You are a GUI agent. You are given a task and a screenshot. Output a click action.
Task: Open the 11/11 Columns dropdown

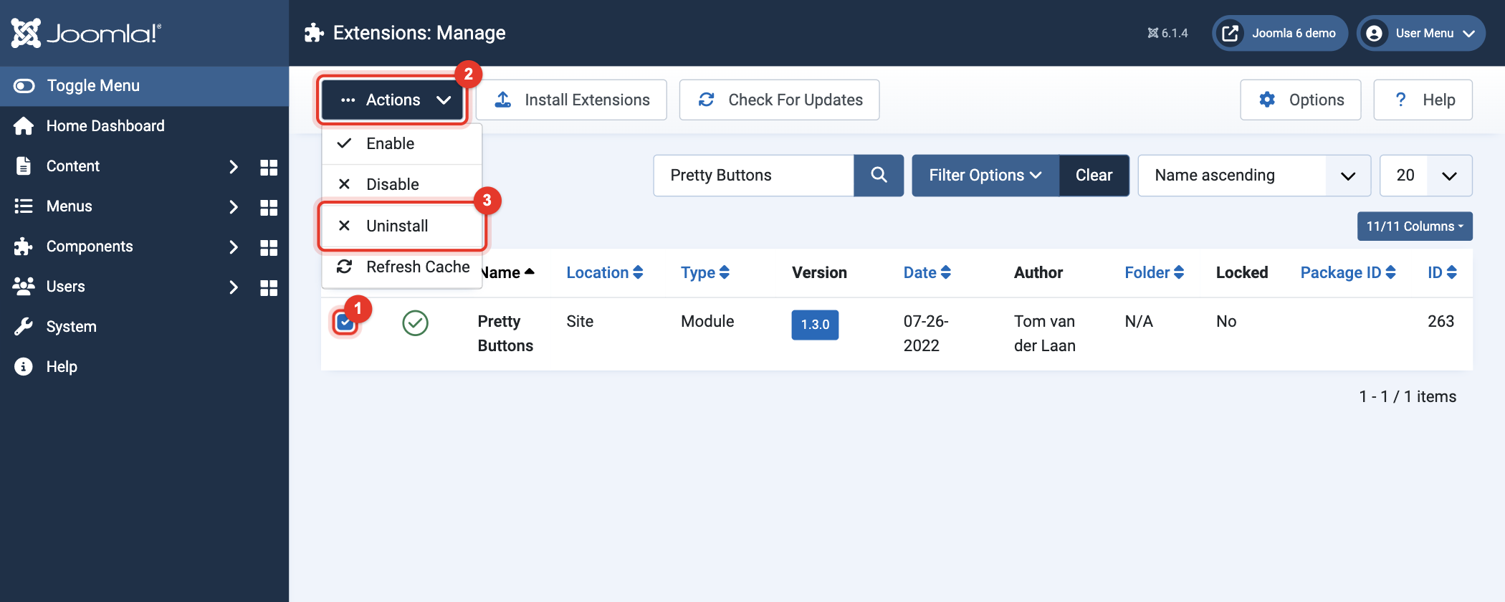point(1415,226)
